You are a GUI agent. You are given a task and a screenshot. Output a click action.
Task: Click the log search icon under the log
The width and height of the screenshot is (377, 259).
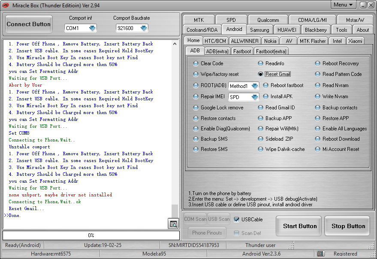coord(173,224)
